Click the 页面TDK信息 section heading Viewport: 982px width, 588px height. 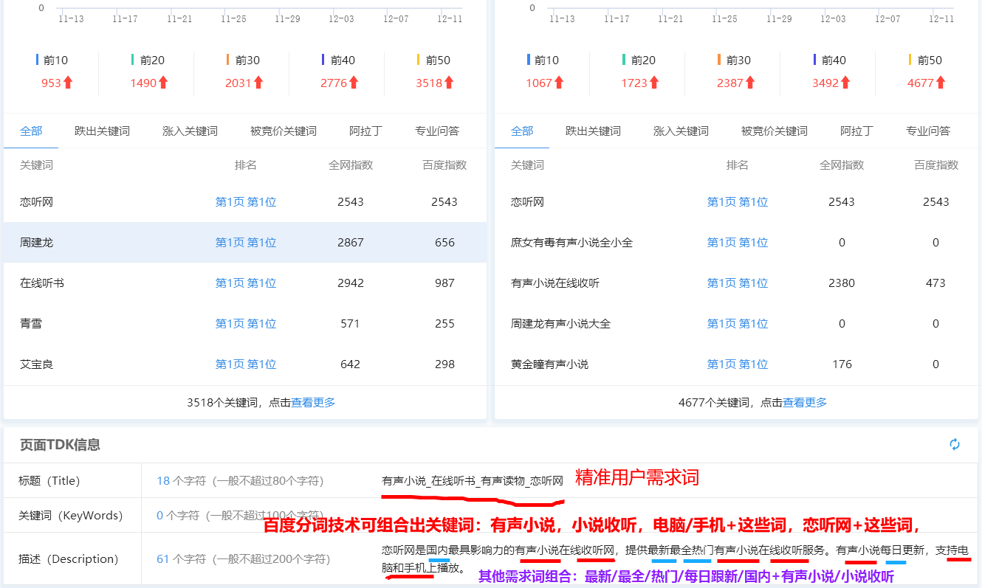tap(60, 445)
